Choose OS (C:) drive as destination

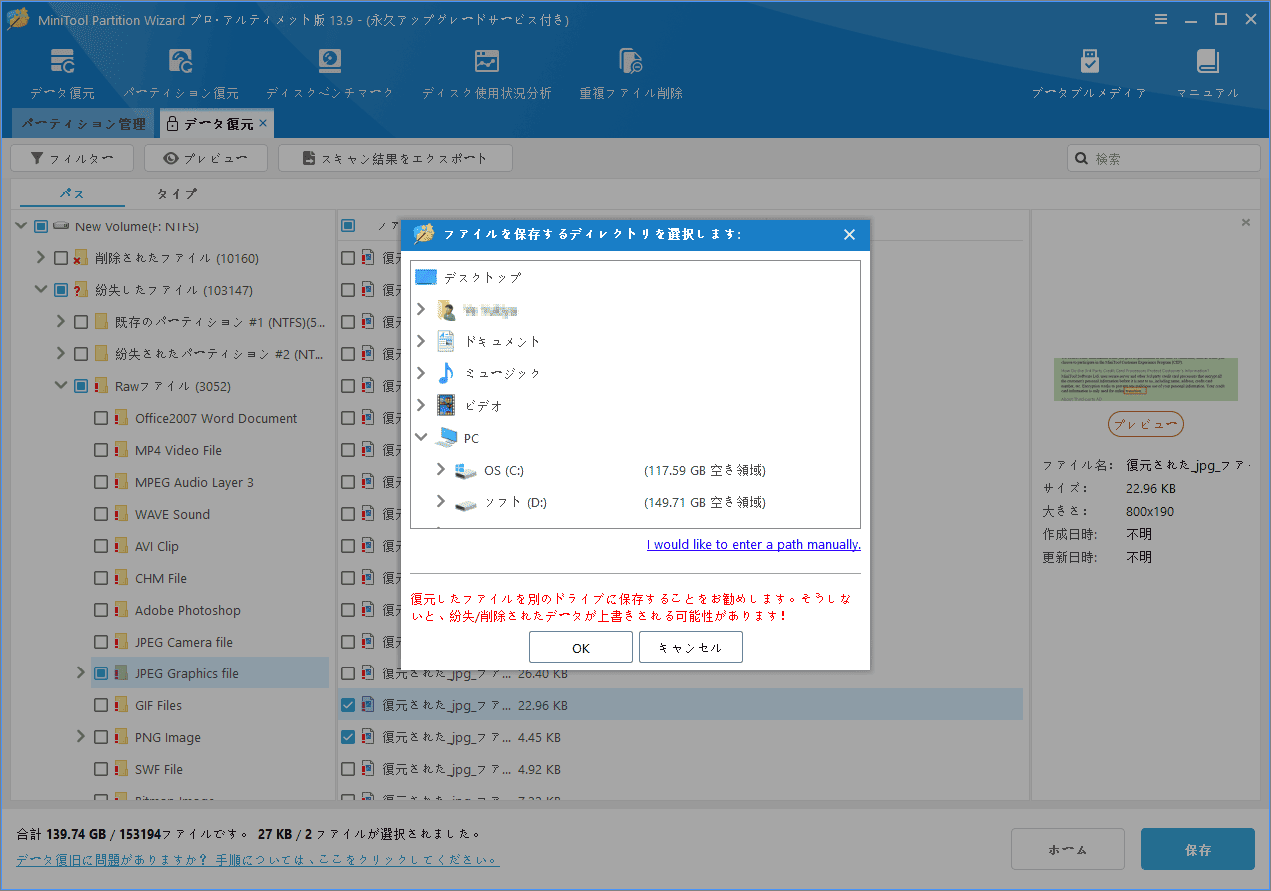(x=503, y=470)
